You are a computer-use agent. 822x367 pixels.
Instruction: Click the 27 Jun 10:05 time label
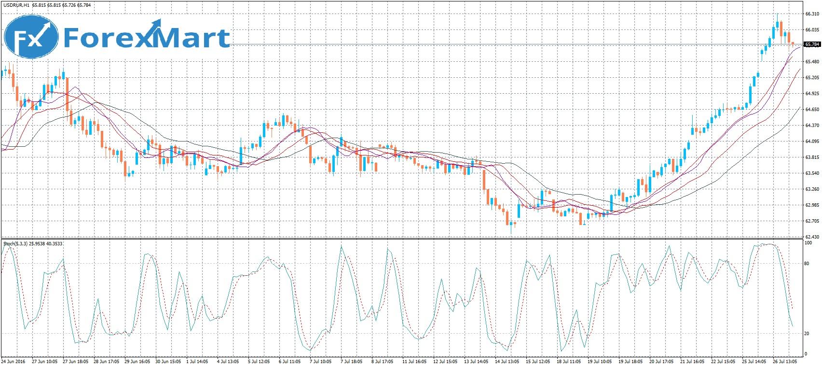[44, 361]
